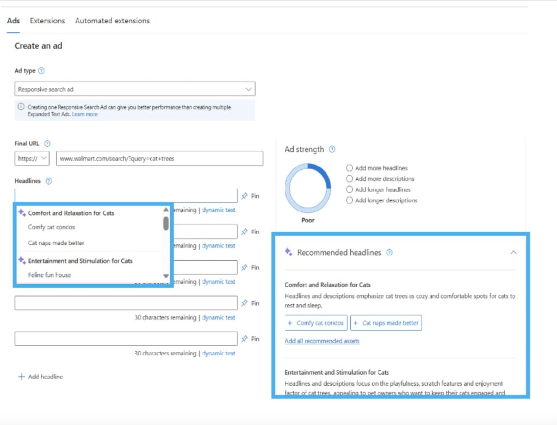557x425 pixels.
Task: Open the Automated extensions tab
Action: [x=112, y=20]
